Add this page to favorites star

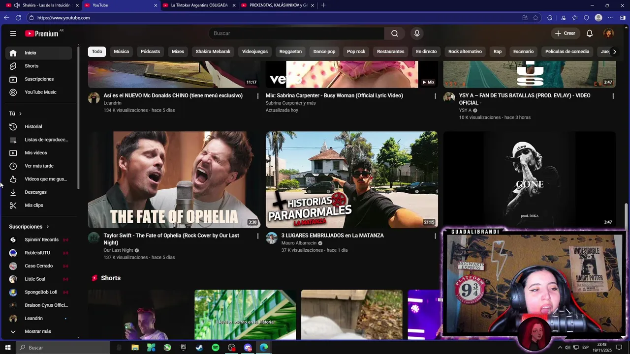(x=536, y=18)
